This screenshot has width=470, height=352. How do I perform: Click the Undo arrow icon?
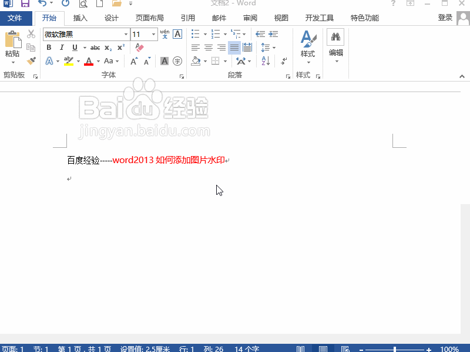pos(42,4)
